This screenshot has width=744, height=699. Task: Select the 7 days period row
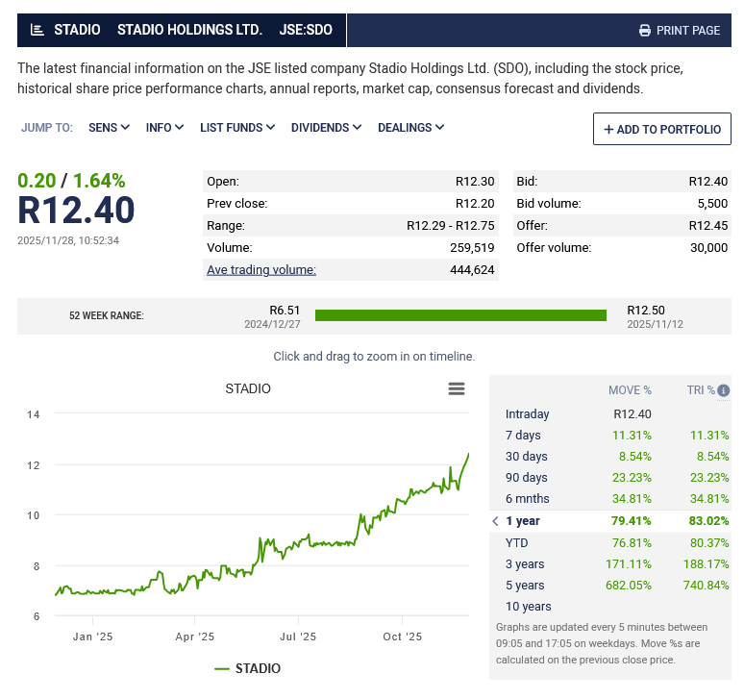(610, 436)
